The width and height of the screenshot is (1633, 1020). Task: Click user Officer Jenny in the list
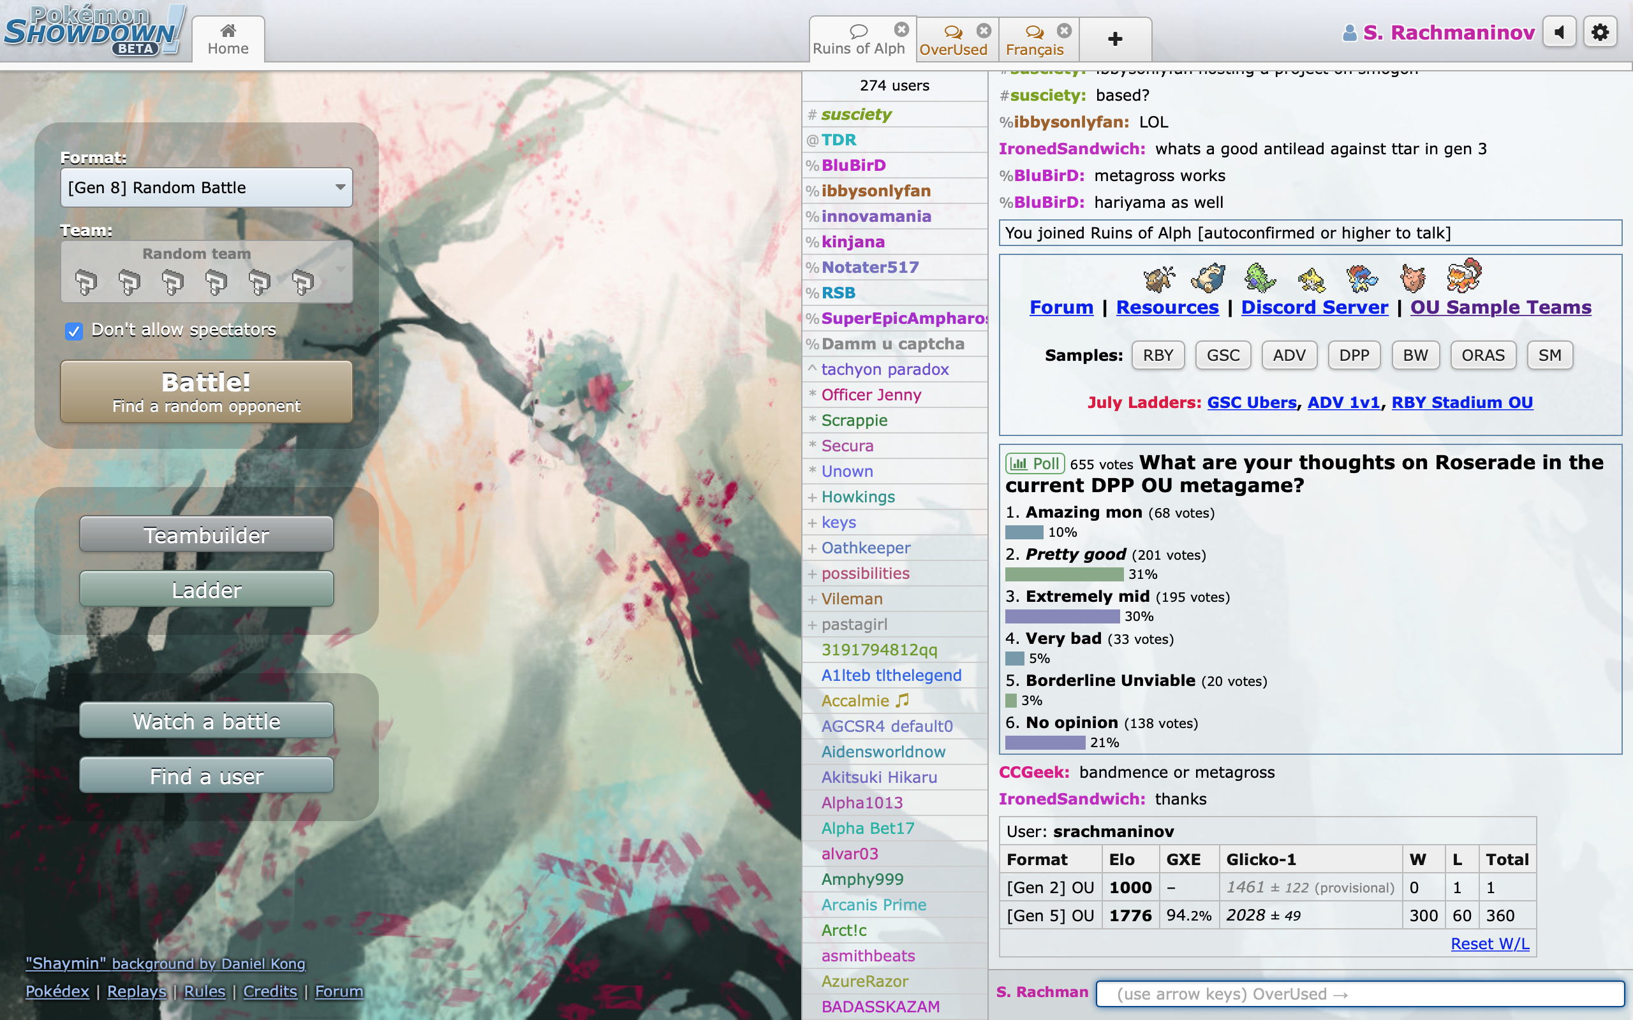pyautogui.click(x=894, y=395)
